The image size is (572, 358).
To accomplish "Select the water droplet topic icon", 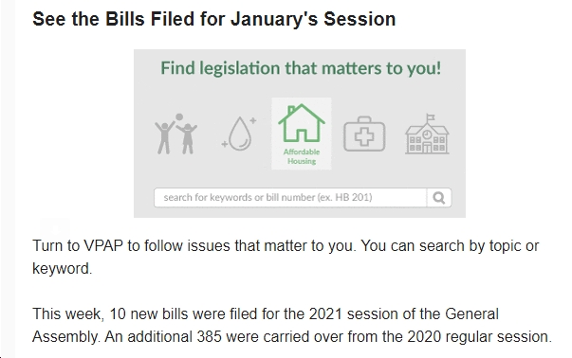I will tap(239, 134).
